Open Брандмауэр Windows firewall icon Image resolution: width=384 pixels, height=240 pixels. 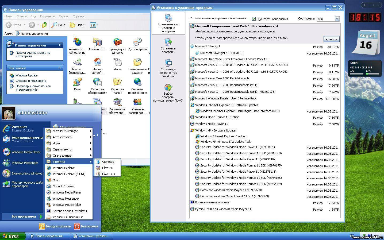click(117, 46)
